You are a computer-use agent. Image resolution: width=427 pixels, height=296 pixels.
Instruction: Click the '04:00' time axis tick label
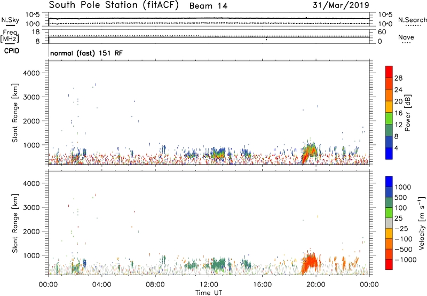point(101,285)
